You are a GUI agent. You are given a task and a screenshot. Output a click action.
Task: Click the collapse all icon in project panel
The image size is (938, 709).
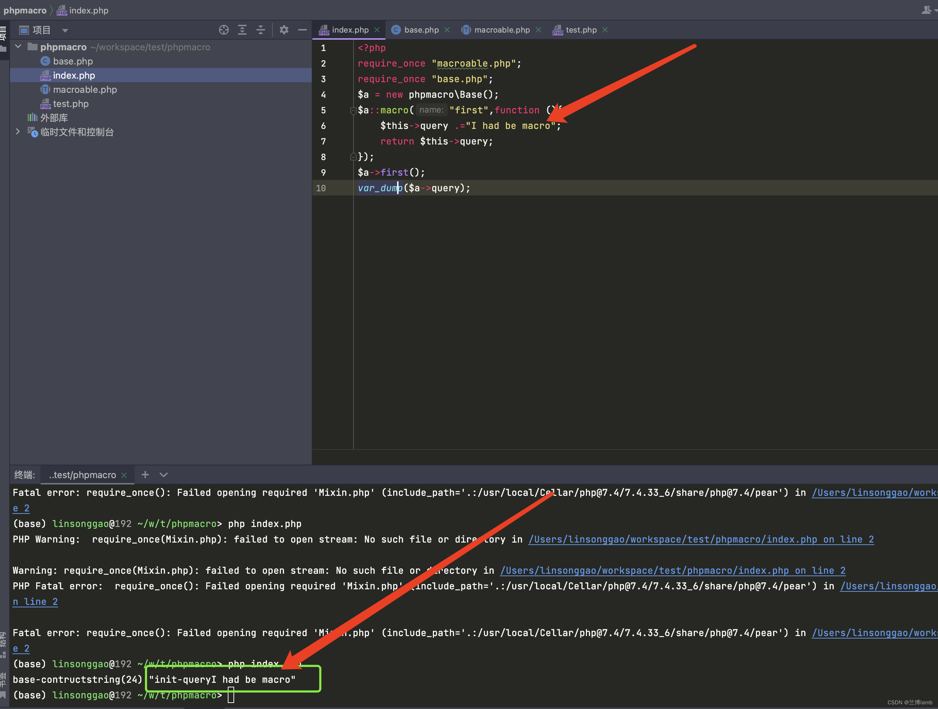click(261, 30)
